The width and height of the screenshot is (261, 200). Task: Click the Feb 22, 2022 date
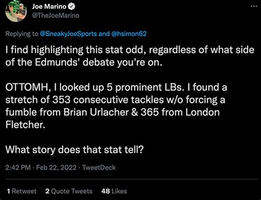point(56,167)
